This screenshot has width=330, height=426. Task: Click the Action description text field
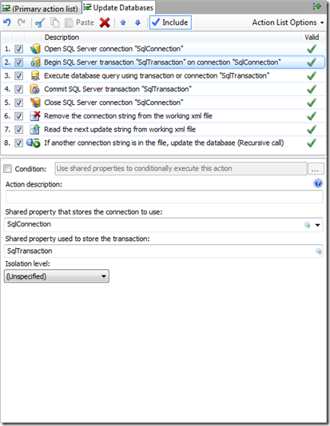tap(164, 197)
